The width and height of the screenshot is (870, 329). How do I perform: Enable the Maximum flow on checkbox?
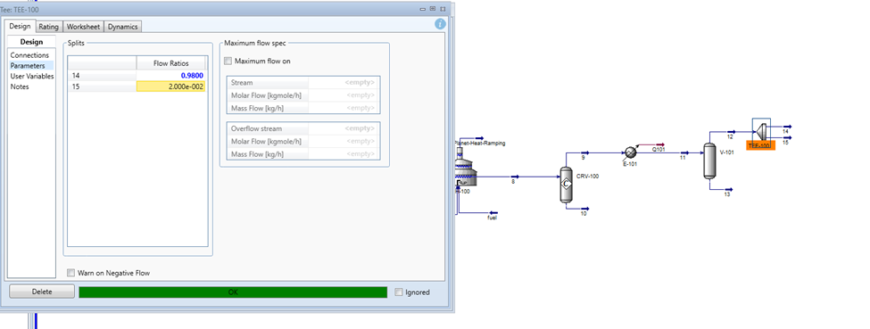pos(228,61)
